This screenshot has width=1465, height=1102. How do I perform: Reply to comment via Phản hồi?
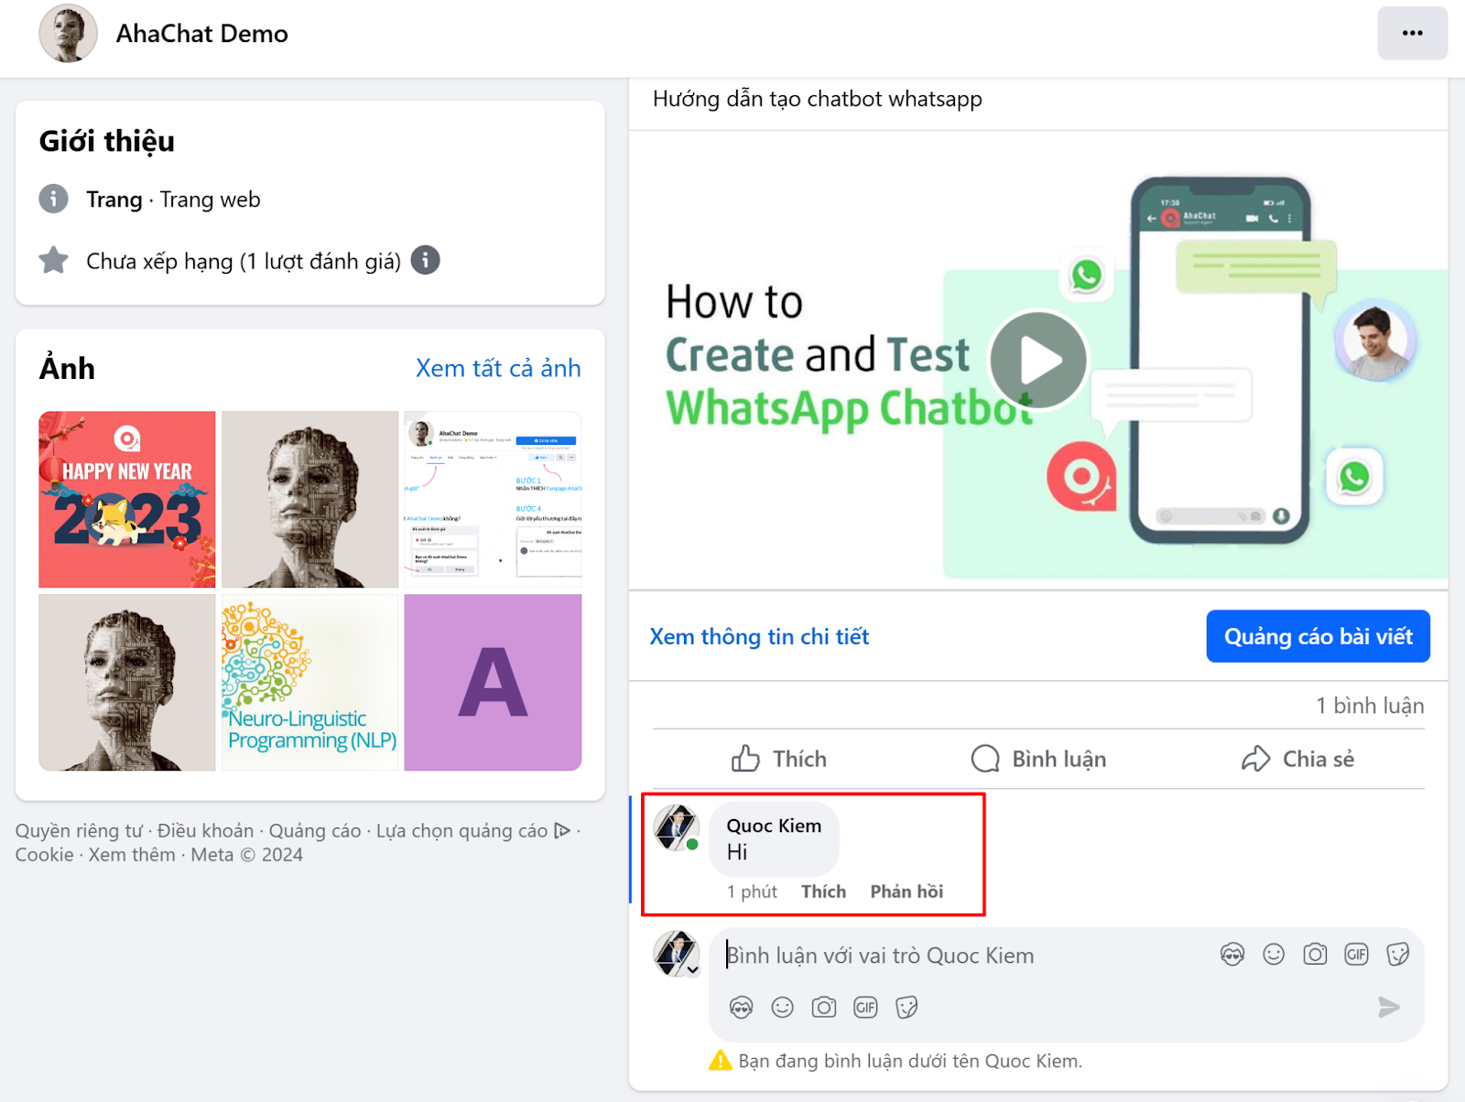[x=906, y=891]
